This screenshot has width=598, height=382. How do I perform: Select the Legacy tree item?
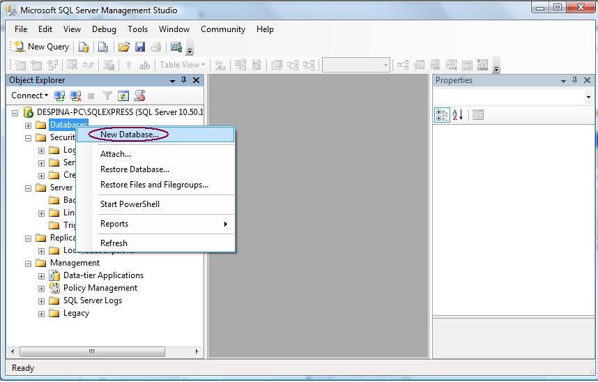76,313
